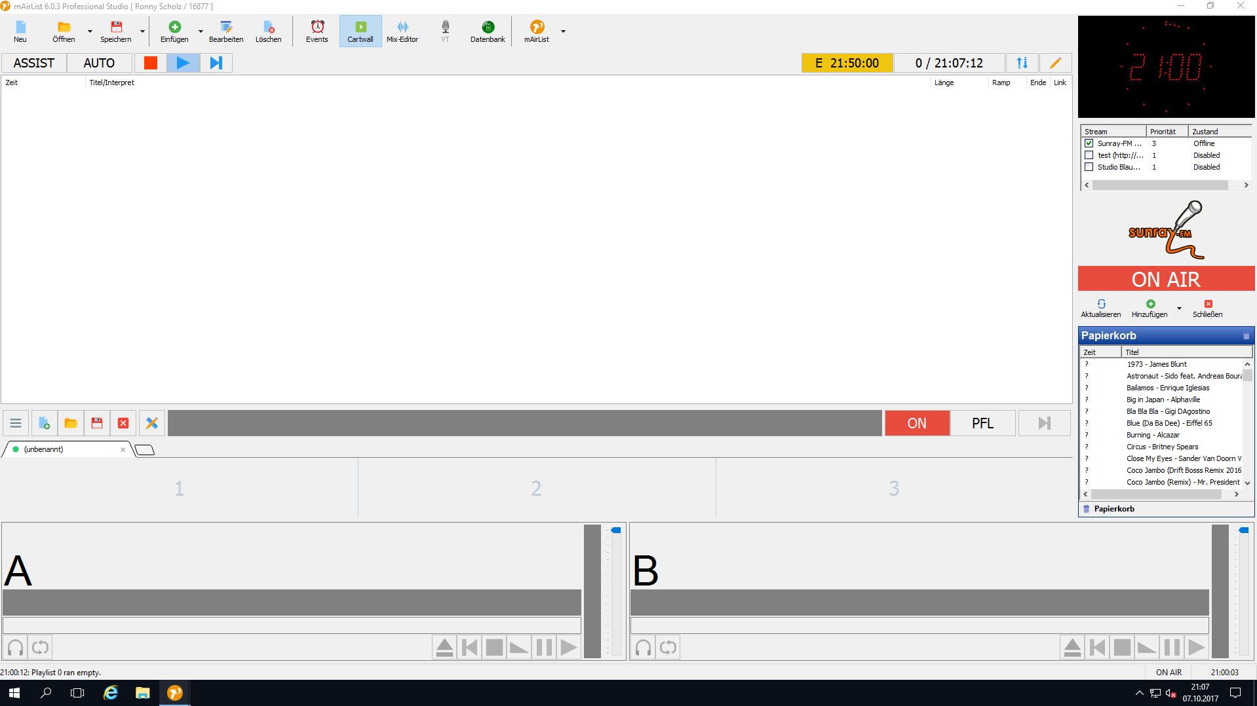This screenshot has height=706, width=1257.
Task: Enable the test stream checkbox
Action: (x=1089, y=155)
